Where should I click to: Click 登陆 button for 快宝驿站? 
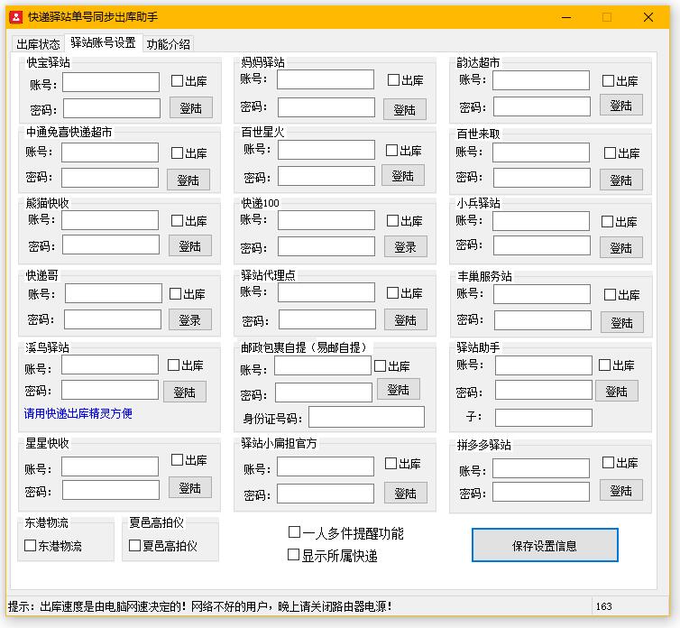(x=191, y=107)
